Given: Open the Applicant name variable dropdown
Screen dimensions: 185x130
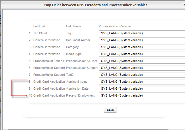Looking at the screenshot, I should (142, 82).
